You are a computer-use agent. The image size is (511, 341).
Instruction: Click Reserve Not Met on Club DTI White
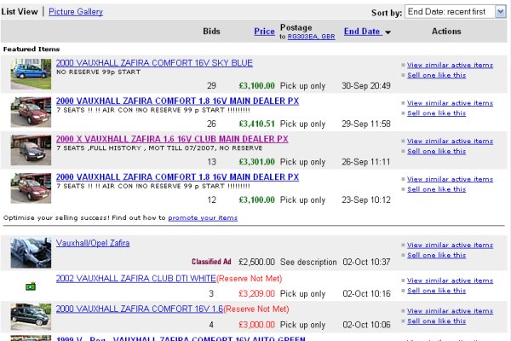(250, 279)
